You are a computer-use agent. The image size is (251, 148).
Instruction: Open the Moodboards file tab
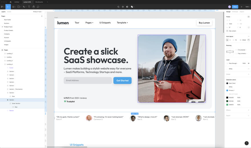(39, 2)
